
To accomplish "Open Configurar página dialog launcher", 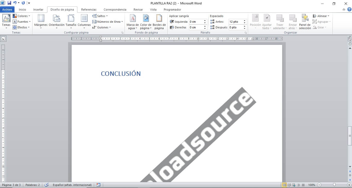I will [x=122, y=33].
